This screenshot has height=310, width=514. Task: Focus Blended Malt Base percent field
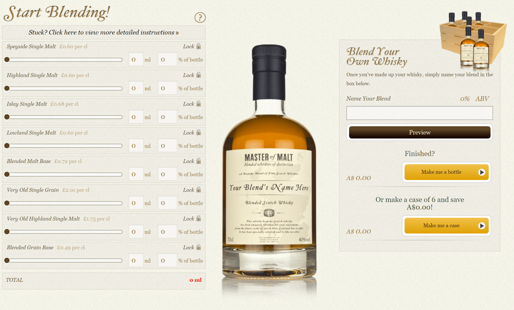pos(167,174)
